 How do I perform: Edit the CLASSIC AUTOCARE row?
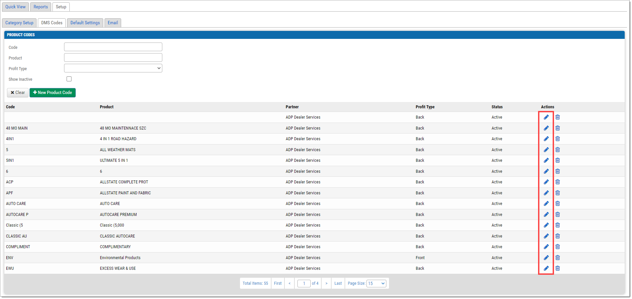(x=546, y=236)
